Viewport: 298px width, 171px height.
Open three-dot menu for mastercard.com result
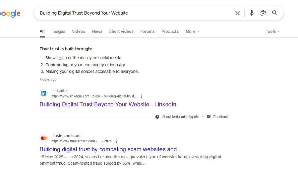point(117,141)
